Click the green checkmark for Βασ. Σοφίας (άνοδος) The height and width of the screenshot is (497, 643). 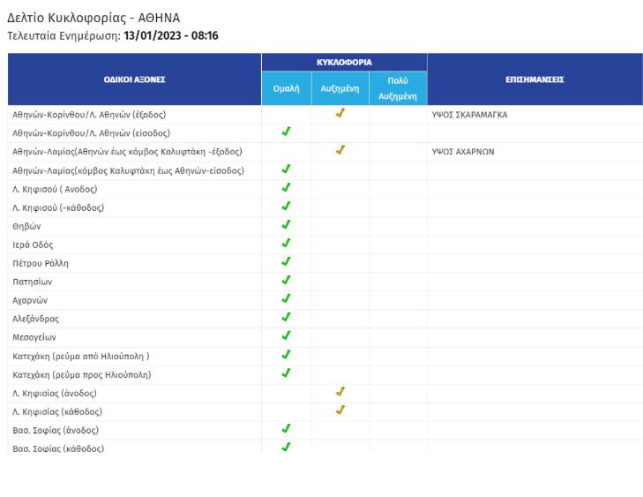pyautogui.click(x=286, y=429)
